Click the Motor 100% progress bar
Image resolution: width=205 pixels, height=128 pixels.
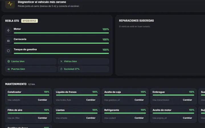click(61, 33)
